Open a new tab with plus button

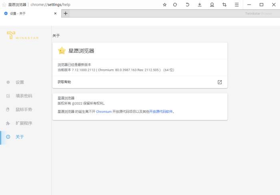[66, 13]
